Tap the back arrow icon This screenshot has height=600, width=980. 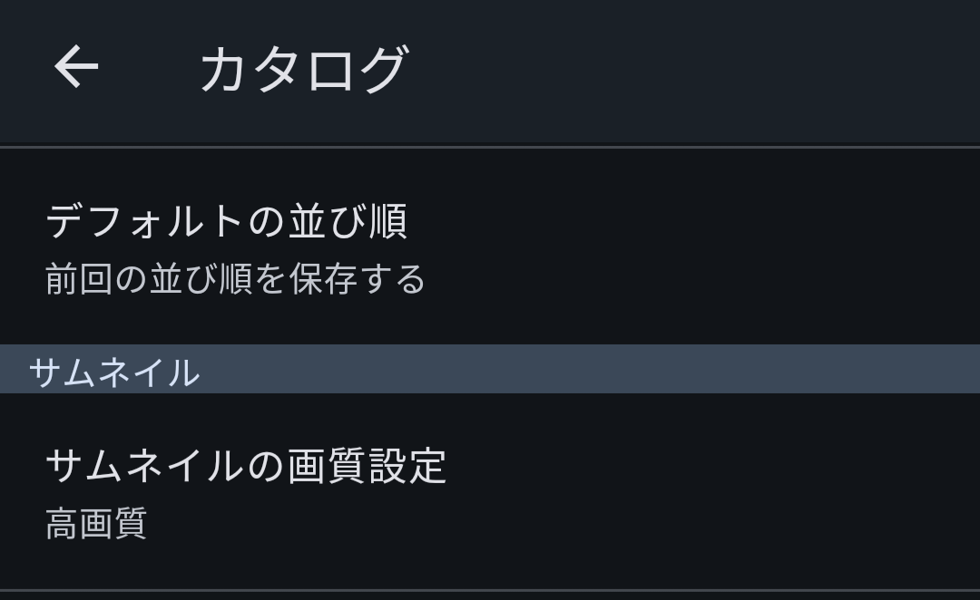[x=76, y=68]
